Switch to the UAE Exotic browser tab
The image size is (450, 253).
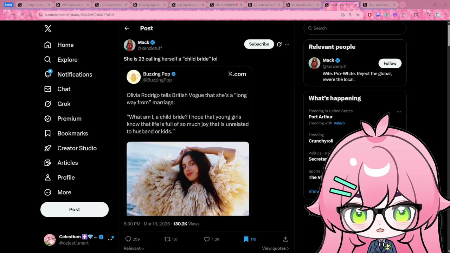379,5
